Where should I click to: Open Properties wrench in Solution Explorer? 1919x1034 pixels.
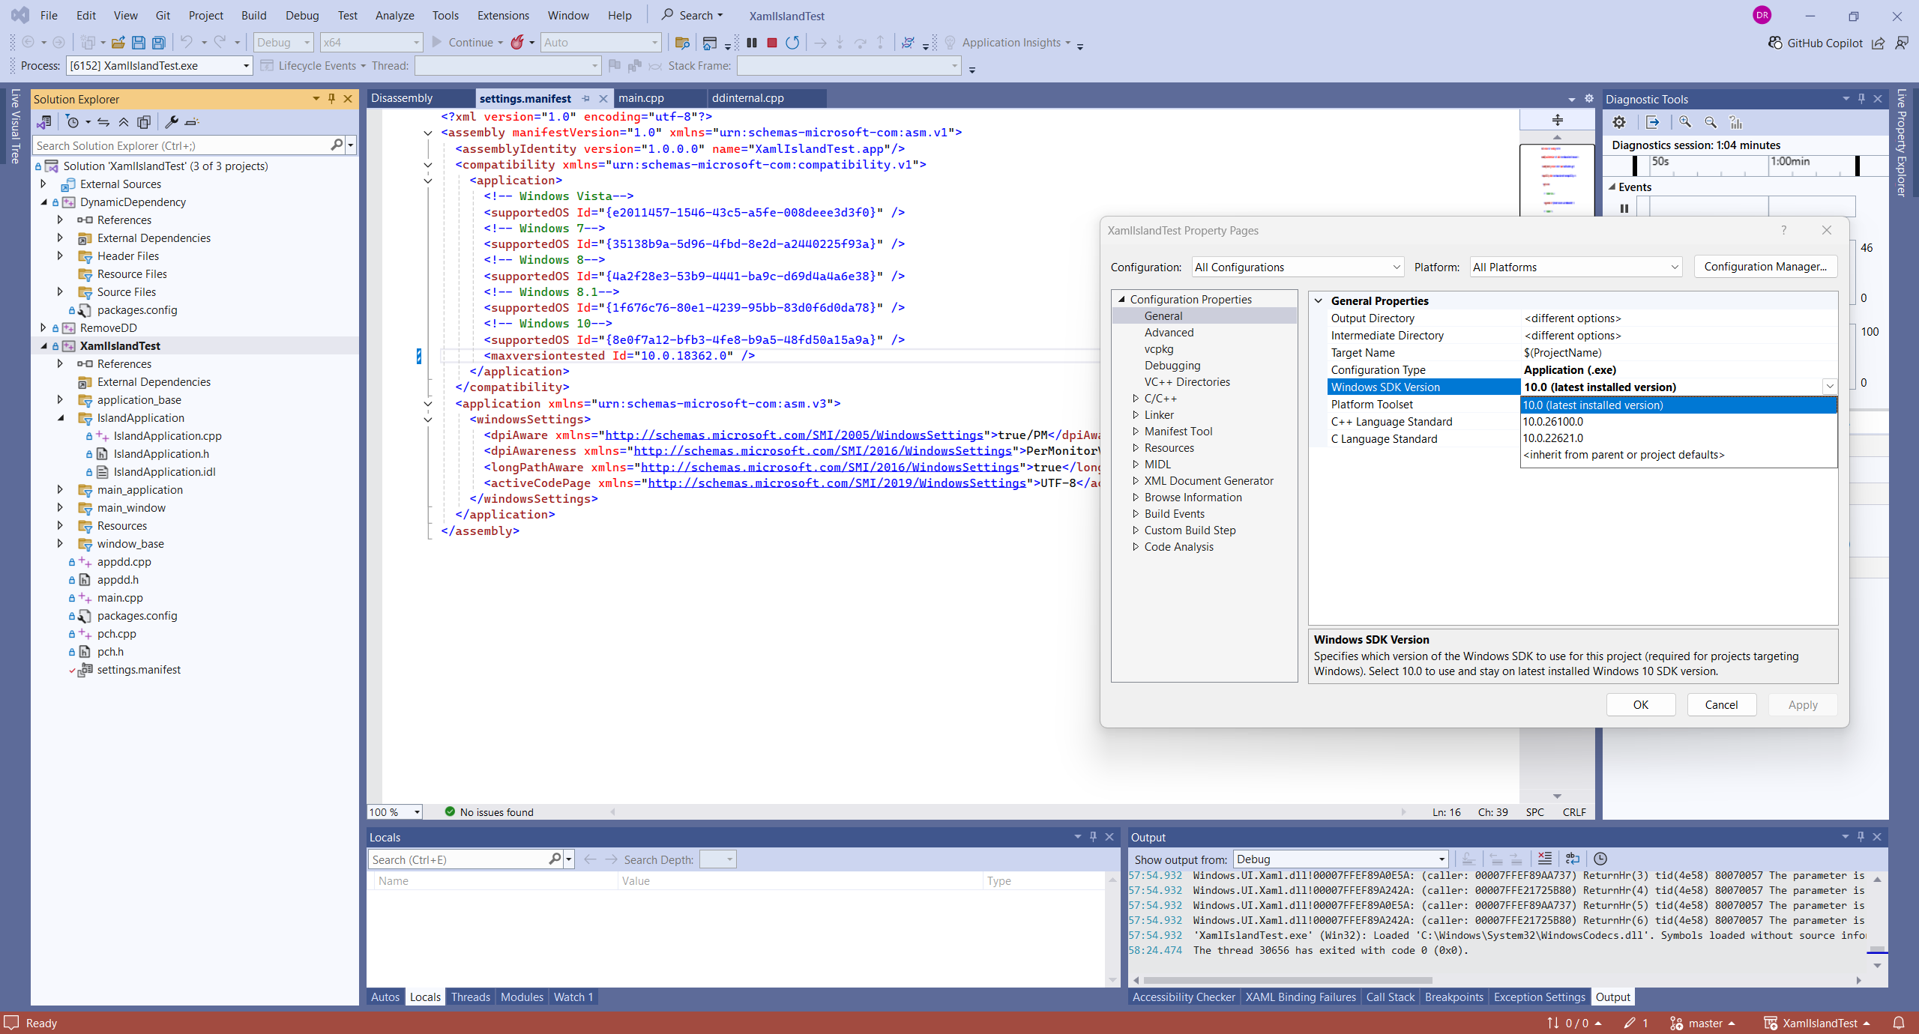pyautogui.click(x=172, y=122)
